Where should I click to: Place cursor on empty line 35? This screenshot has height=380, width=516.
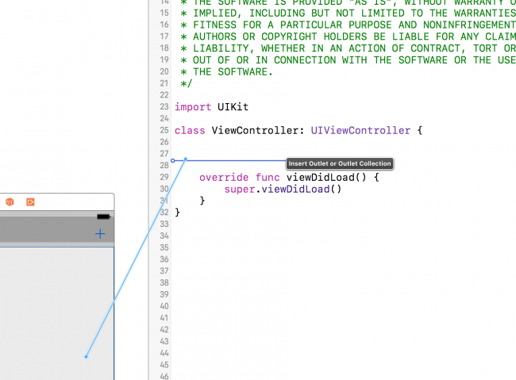point(318,248)
